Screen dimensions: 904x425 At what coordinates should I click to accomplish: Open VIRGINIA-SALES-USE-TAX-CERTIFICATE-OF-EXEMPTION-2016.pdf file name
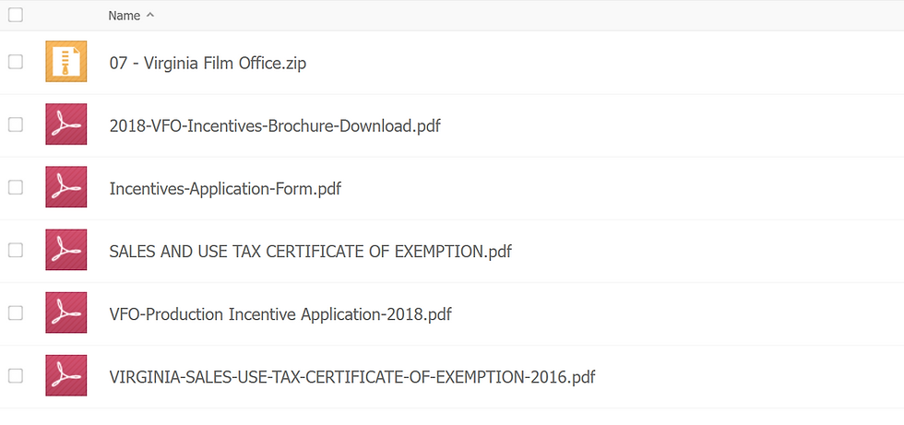(x=352, y=377)
